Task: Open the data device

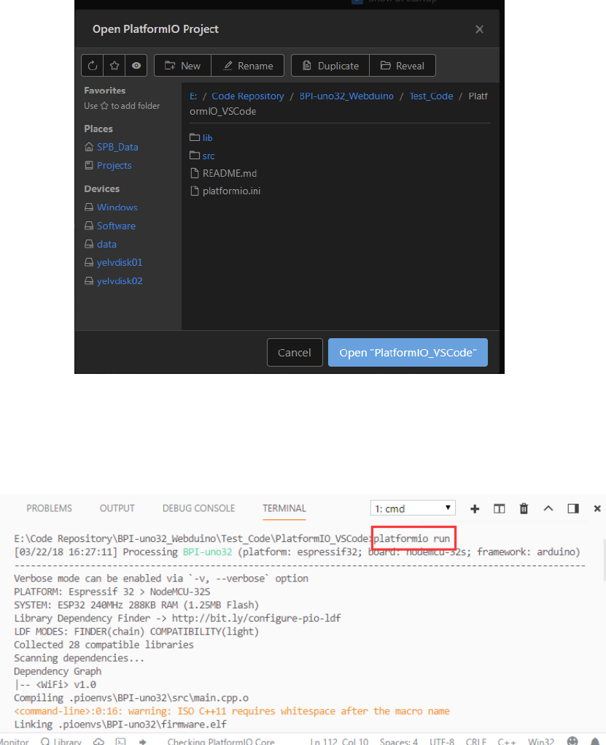Action: click(106, 244)
